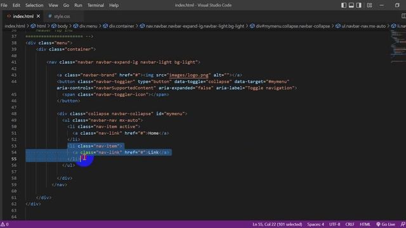Click line number 55 in gutter
The image size is (406, 228).
14,159
